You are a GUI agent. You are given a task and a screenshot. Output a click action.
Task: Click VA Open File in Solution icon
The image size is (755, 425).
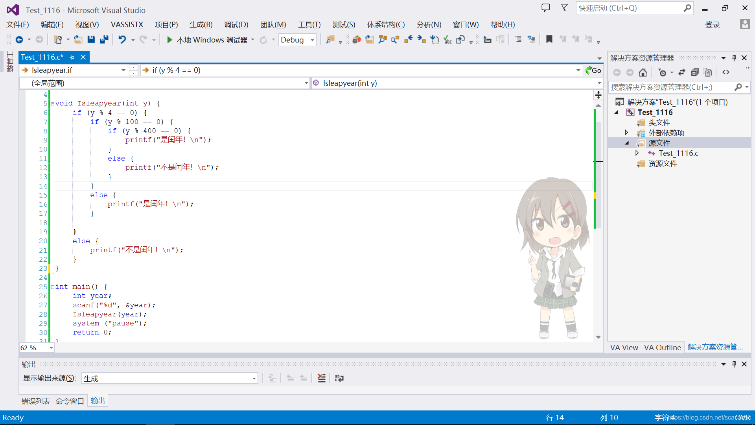click(x=370, y=40)
